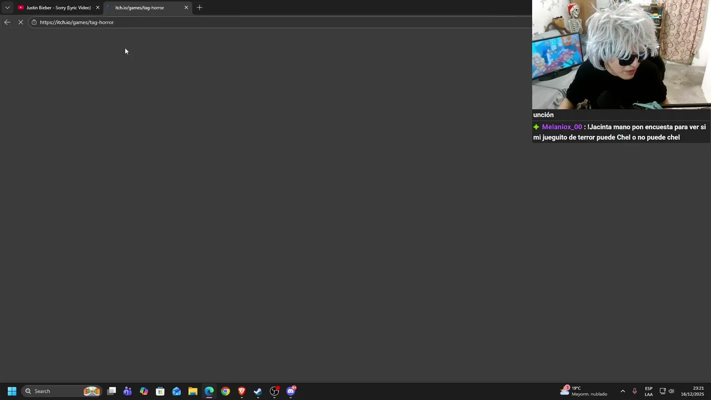
Task: Open Copilot from the taskbar
Action: 144,391
